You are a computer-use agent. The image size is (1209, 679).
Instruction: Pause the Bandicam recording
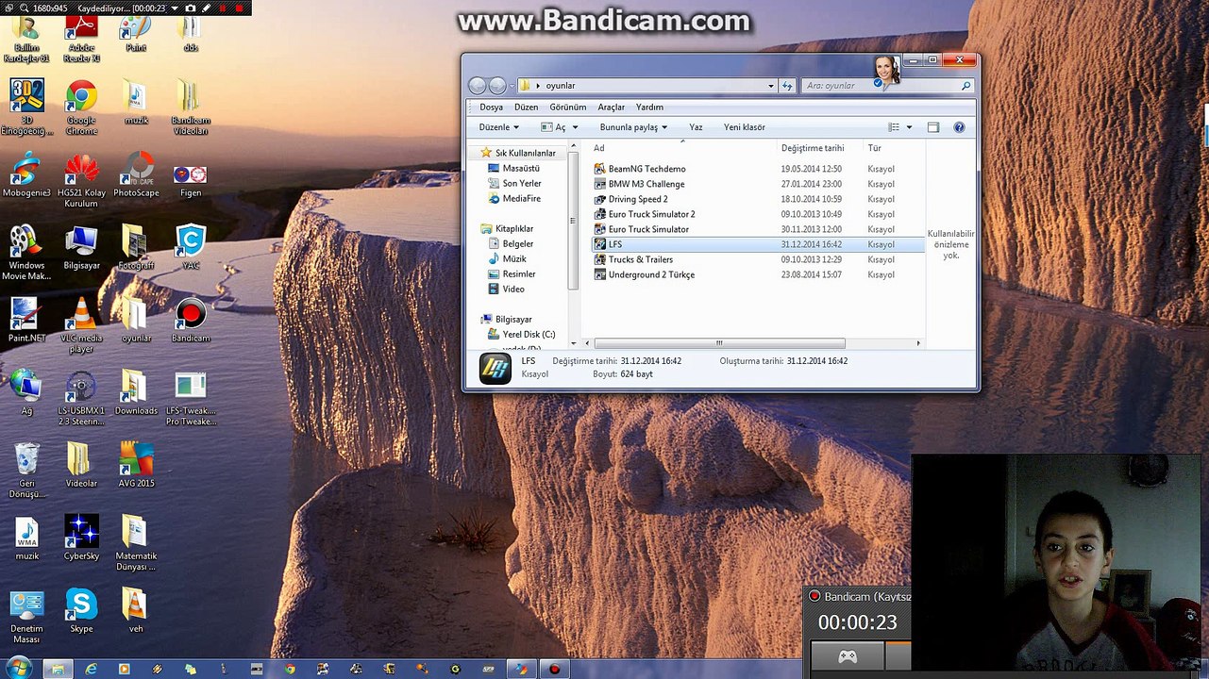tap(223, 8)
